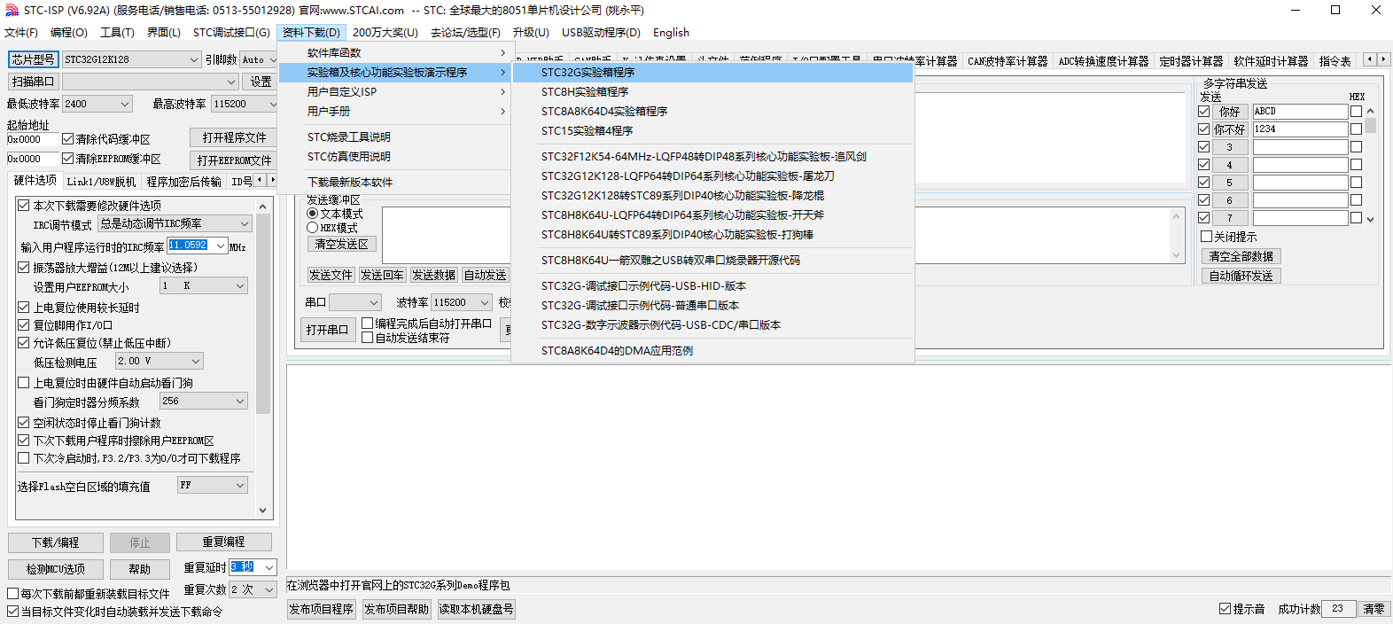Choose STC8H实验箱程序 from the submenu
Screen dimensions: 1393x624
tap(712, 91)
